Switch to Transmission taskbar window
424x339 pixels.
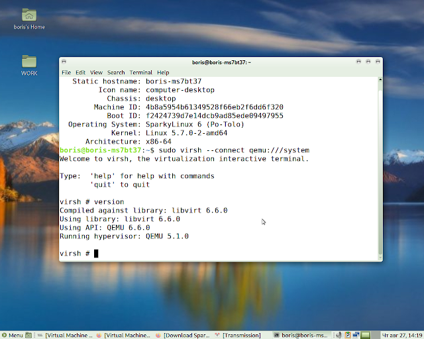(x=238, y=335)
